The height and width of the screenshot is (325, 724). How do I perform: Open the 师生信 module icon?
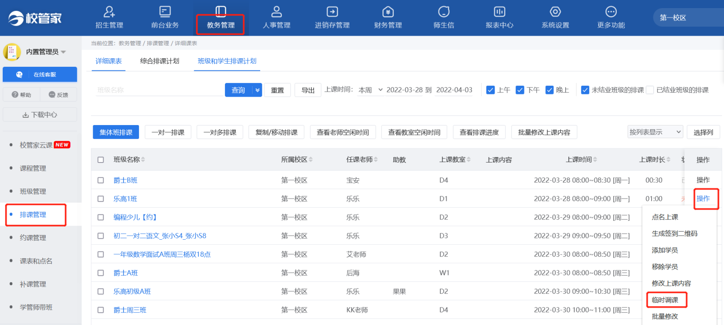coord(444,11)
